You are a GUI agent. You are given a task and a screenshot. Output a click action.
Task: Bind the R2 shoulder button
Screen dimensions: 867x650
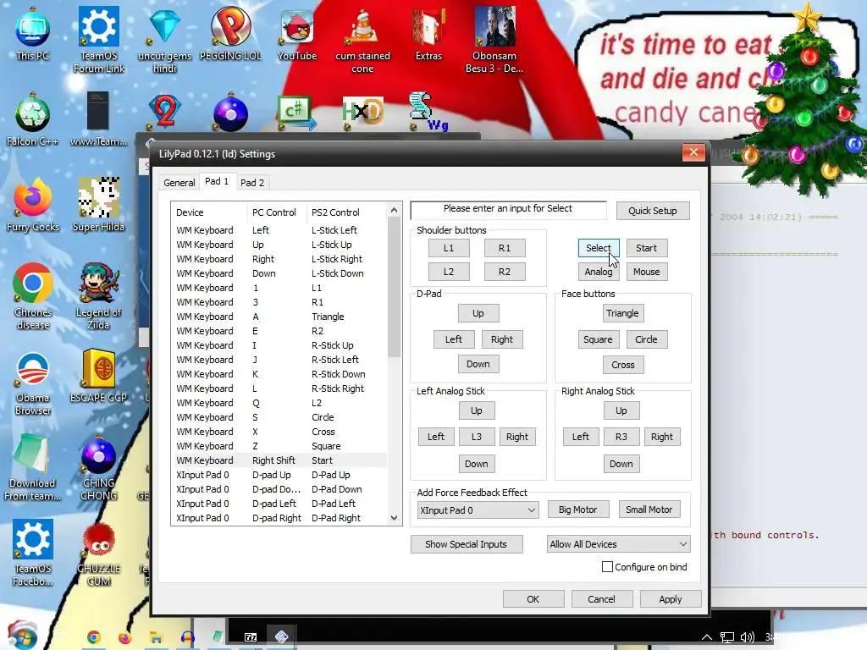505,272
